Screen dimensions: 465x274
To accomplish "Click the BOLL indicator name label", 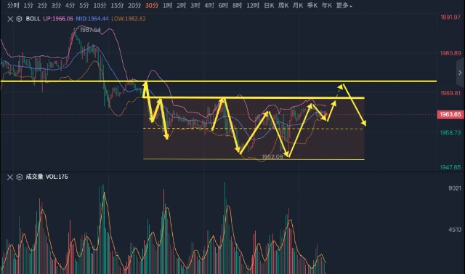I will pyautogui.click(x=33, y=19).
